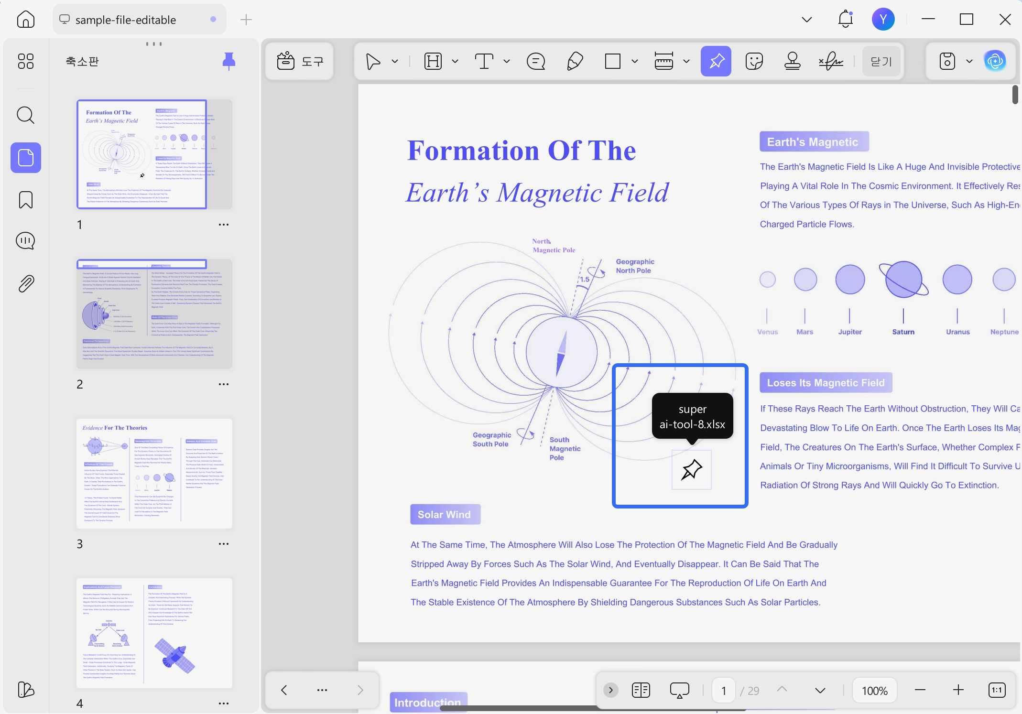Launch the AI assistant icon
The width and height of the screenshot is (1022, 714).
(x=995, y=61)
